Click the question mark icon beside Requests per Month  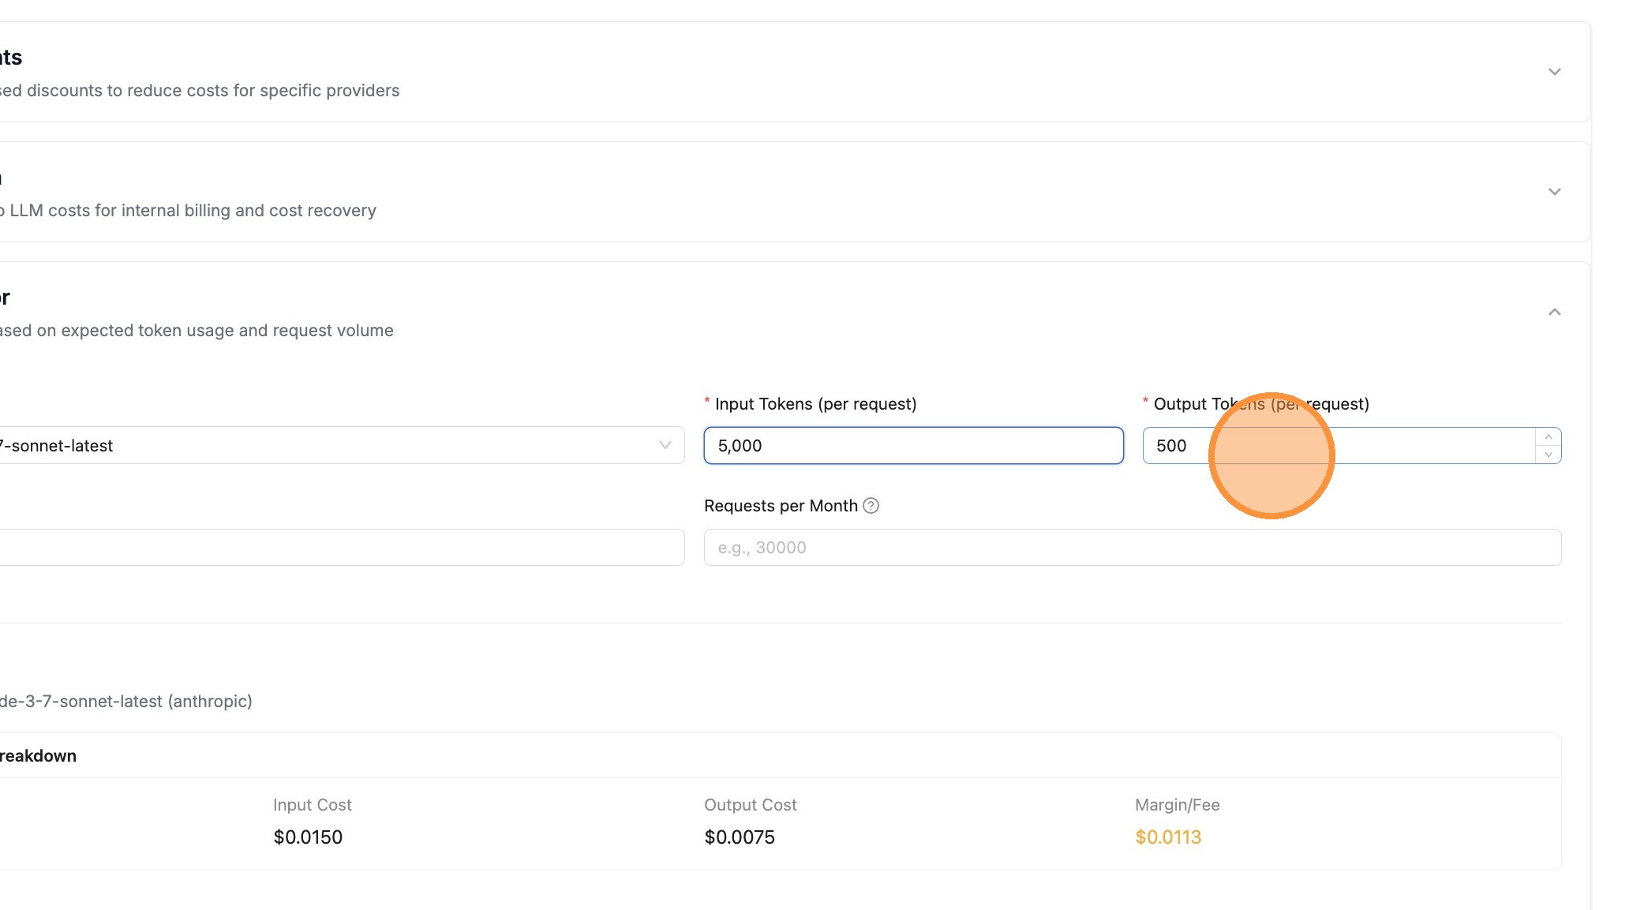click(x=871, y=506)
